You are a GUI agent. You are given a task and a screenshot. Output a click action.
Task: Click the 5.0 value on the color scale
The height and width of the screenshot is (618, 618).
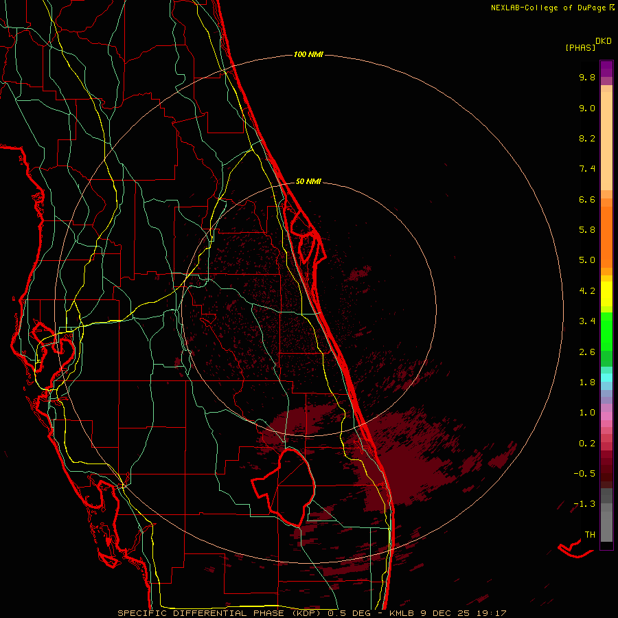pos(587,260)
